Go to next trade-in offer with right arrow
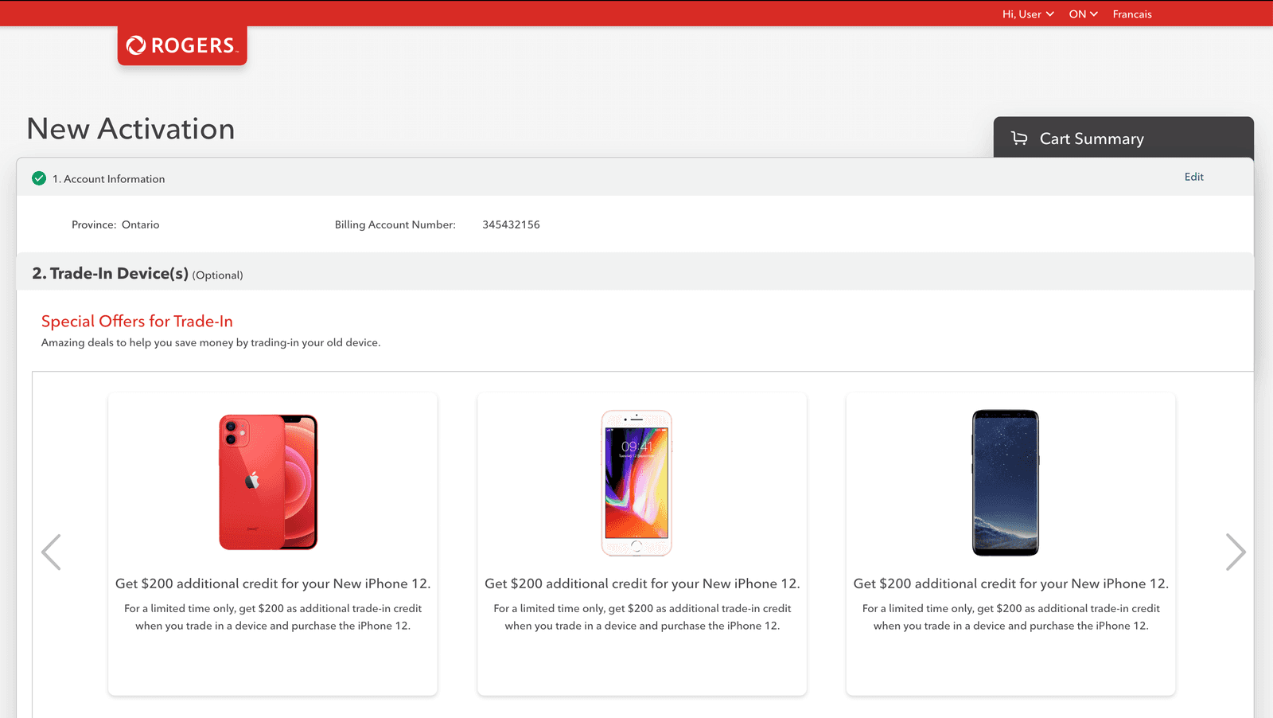 [x=1236, y=552]
